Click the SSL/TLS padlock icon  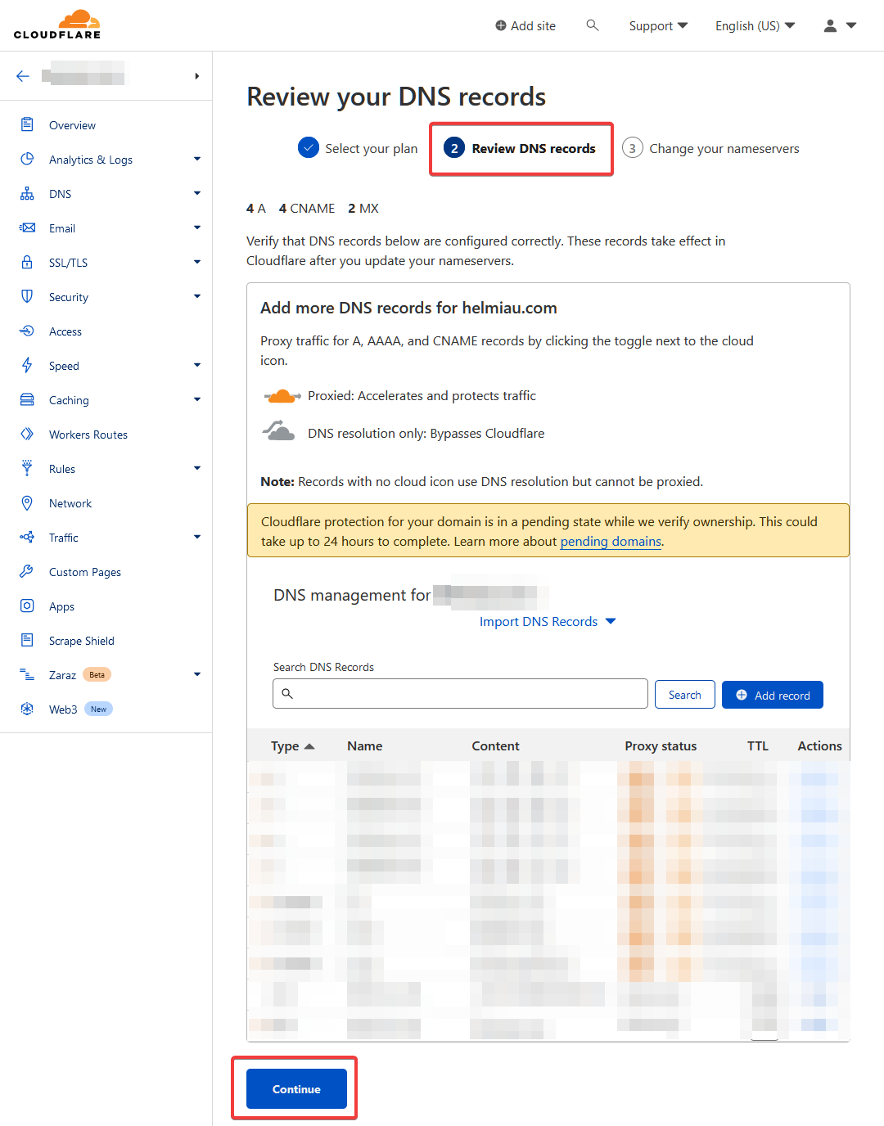(x=27, y=262)
